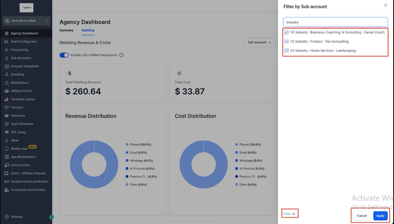
Task: Click Premium Tr... legend swatch under Cost Distribution
Action: click(x=237, y=177)
